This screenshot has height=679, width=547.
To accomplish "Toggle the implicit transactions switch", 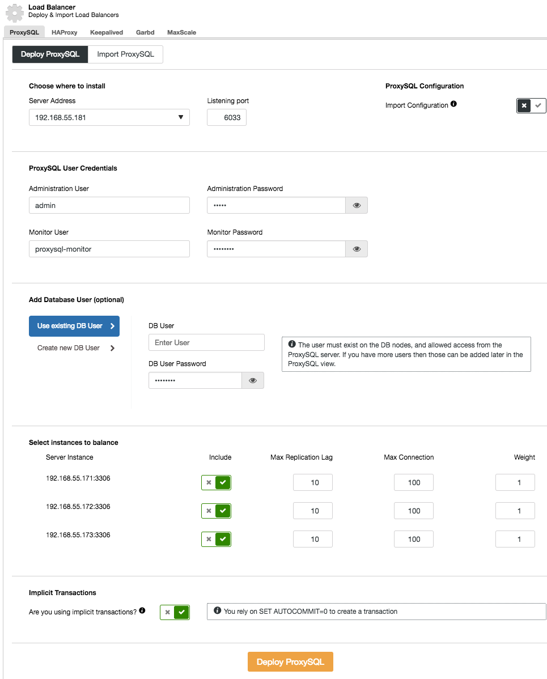I will [x=175, y=612].
